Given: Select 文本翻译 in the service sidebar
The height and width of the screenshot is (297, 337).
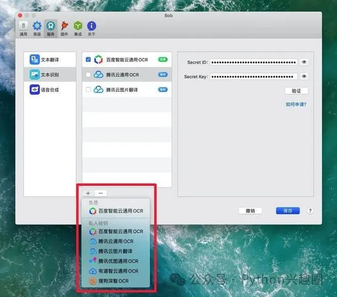Looking at the screenshot, I should [50, 60].
